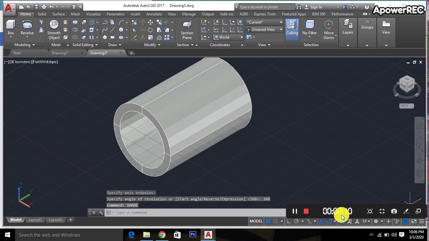
Task: Open the Section Plane tool
Action: click(187, 30)
